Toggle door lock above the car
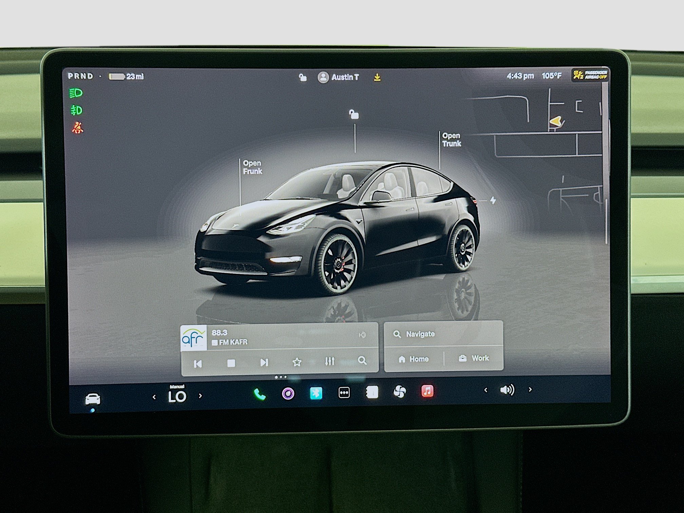The image size is (684, 513). (x=354, y=114)
